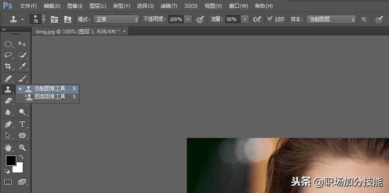
Task: Open the 视图(V) menu
Action: tap(213, 6)
